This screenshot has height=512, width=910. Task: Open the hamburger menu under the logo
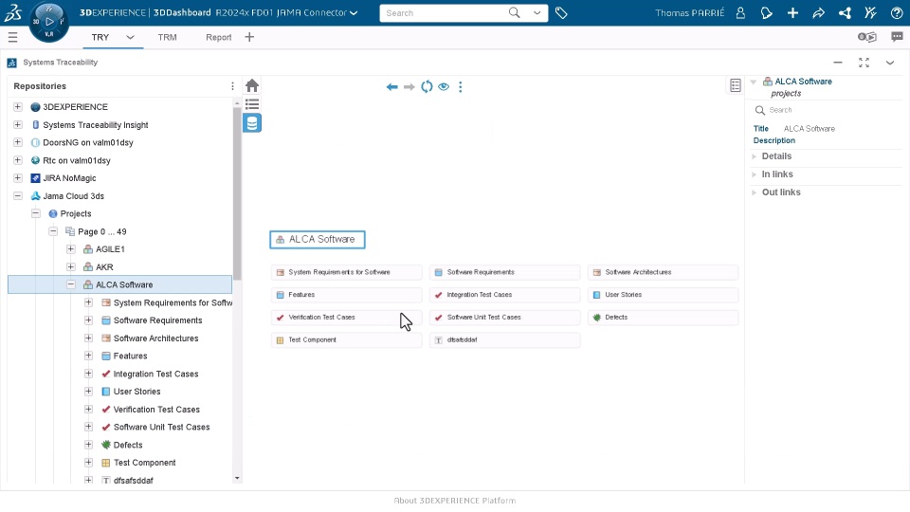tap(12, 37)
